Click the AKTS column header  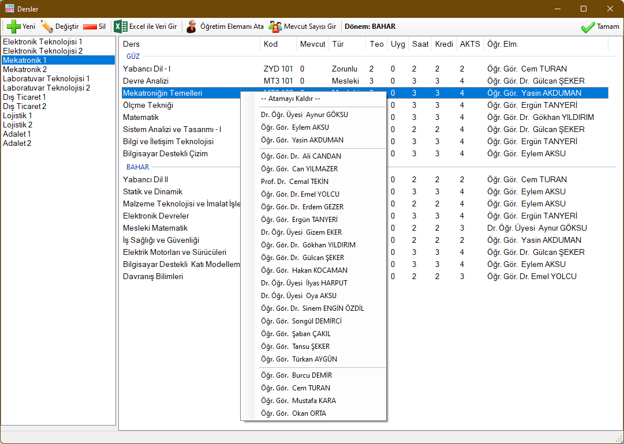click(469, 44)
